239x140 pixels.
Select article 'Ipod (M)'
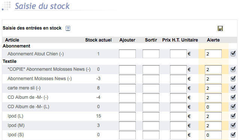(x=16, y=125)
